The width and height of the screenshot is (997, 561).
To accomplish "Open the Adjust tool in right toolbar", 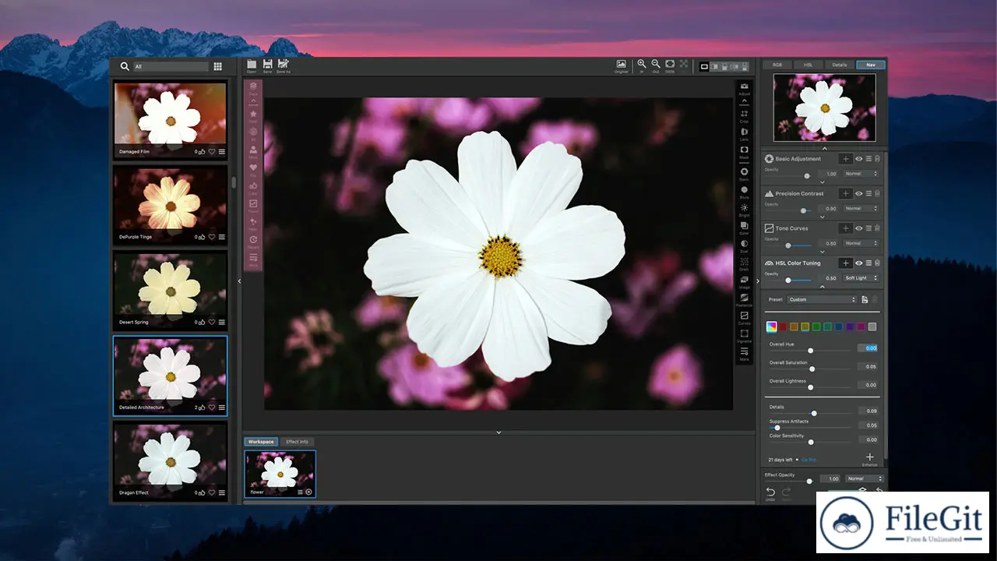I will (744, 86).
